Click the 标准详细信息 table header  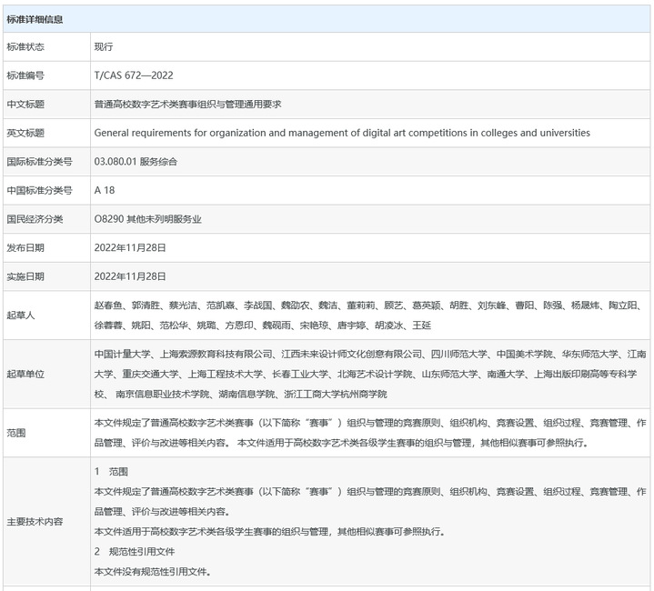point(35,18)
